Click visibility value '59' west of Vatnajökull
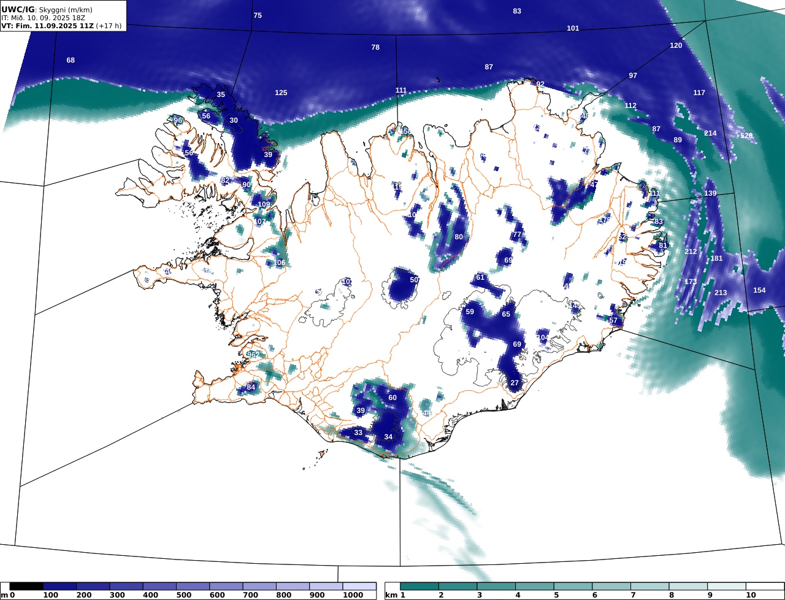 click(470, 312)
